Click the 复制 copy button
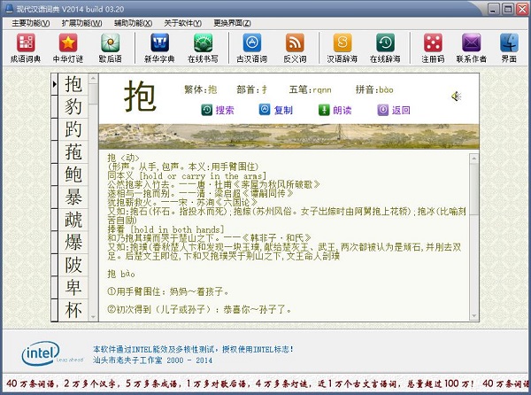Viewport: 531px width, 395px height. (x=276, y=111)
